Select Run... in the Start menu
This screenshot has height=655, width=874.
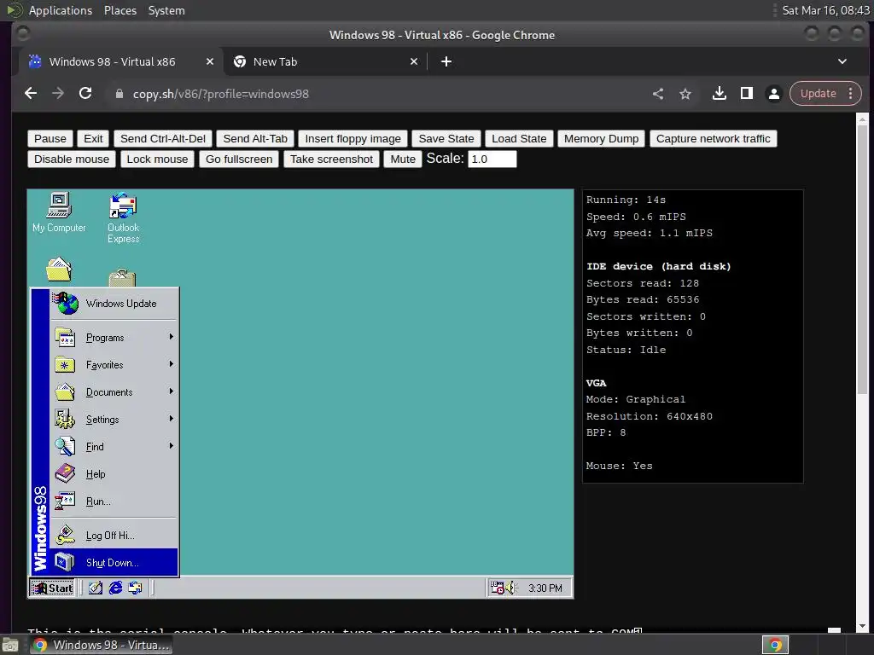click(x=114, y=501)
